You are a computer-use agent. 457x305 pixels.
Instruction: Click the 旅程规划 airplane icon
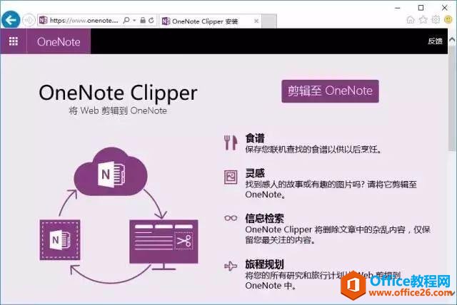coord(231,266)
